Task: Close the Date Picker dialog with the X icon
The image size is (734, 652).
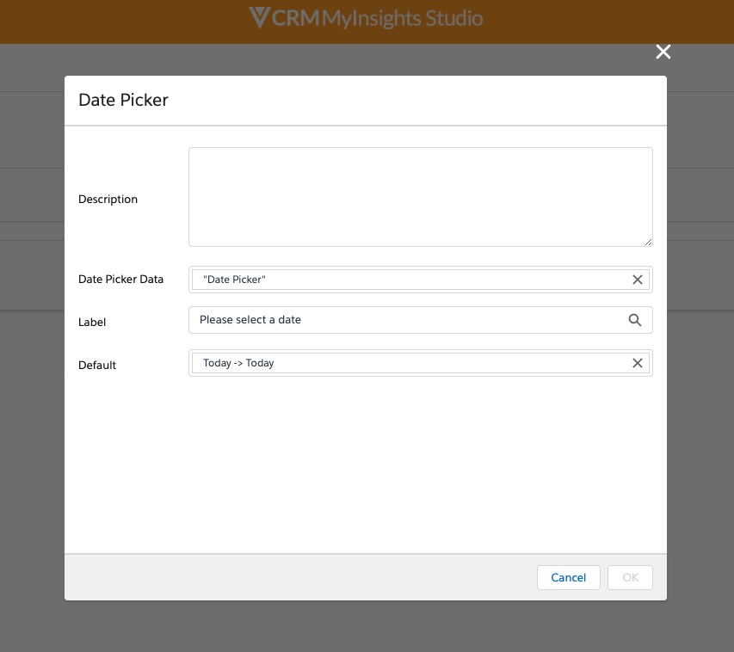Action: pos(663,52)
